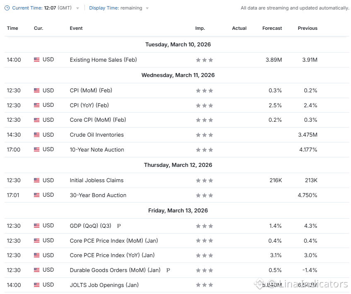This screenshot has width=351, height=294.
Task: Click the US flag in CPI (YoY) row
Action: 36,105
